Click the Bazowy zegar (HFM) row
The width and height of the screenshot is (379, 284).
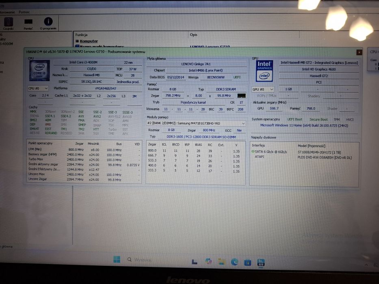click(x=84, y=155)
